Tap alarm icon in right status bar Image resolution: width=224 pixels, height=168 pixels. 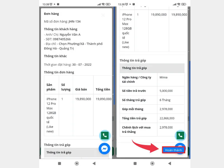point(127,4)
